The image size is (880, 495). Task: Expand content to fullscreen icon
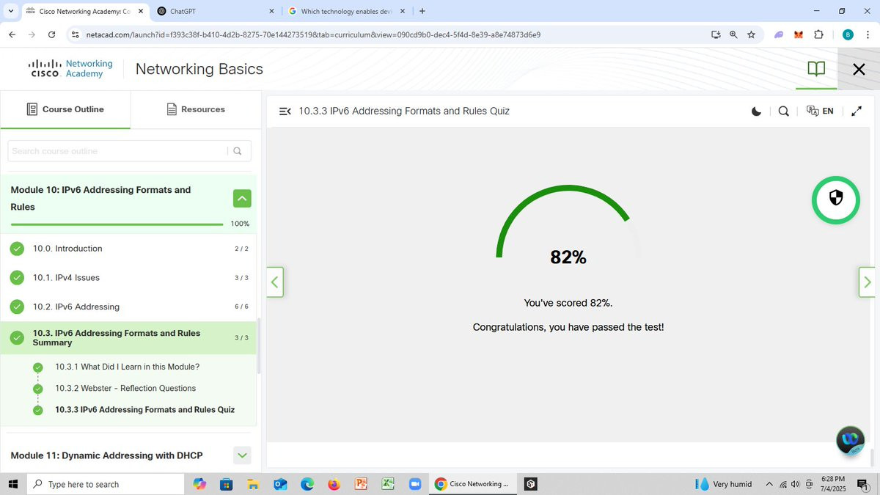pyautogui.click(x=857, y=111)
